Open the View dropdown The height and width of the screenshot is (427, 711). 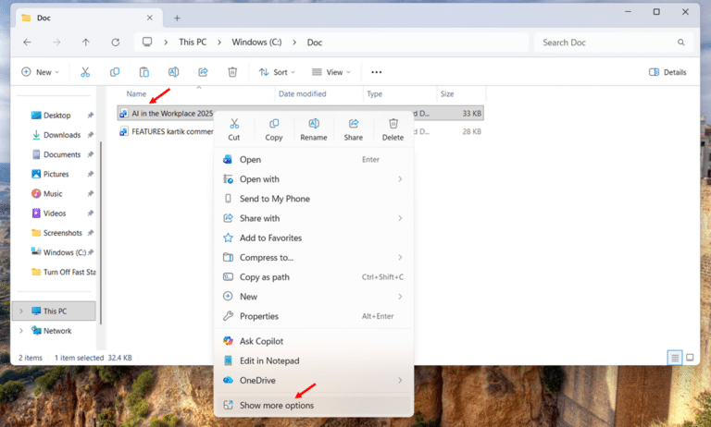tap(331, 72)
